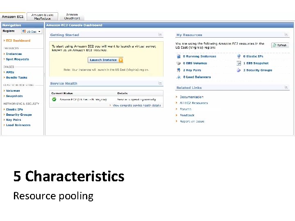
Task: Open Bundle Tasks in navigation
Action: [x=16, y=77]
